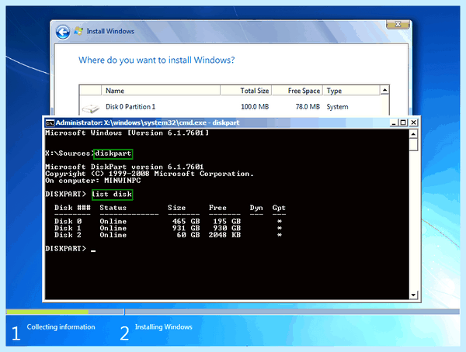
Task: Click the 'Install Windows' dialog title text
Action: [110, 31]
